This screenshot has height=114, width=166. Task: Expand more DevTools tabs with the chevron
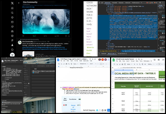141,3
